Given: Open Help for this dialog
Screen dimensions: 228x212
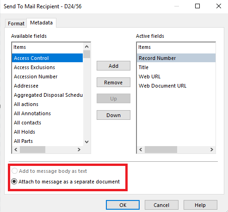Looking at the screenshot, I should tap(200, 205).
